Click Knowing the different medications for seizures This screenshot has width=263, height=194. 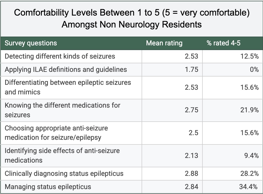(x=62, y=110)
